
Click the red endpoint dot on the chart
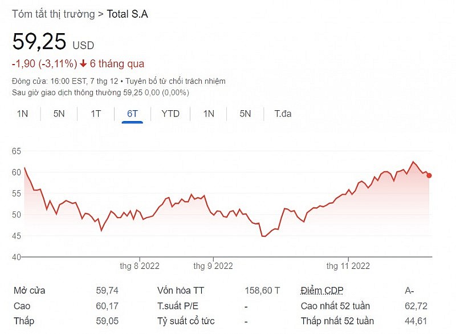click(429, 175)
